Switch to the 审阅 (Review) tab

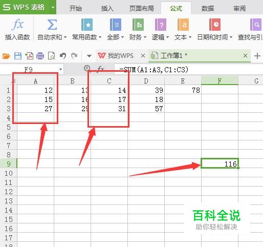[x=239, y=8]
